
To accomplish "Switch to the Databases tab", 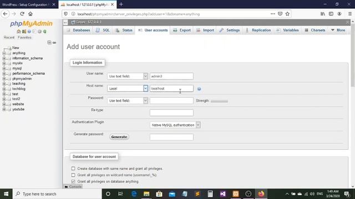I will point(78,30).
